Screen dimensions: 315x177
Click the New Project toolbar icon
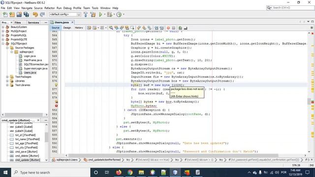[12, 14]
